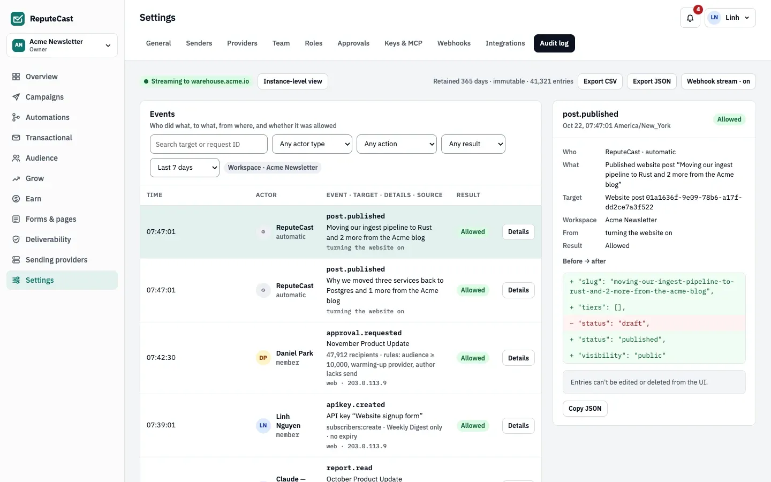Click the Grow trend arrow icon

pyautogui.click(x=16, y=178)
